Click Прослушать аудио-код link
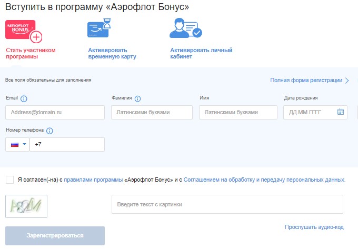358x249 pixels. click(314, 227)
